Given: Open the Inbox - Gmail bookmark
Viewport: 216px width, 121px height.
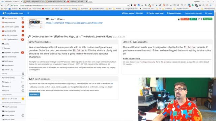Looking at the screenshot, I should (35, 9).
